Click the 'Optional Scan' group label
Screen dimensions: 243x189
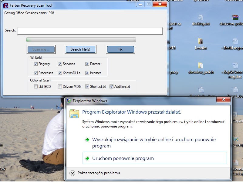pyautogui.click(x=40, y=80)
